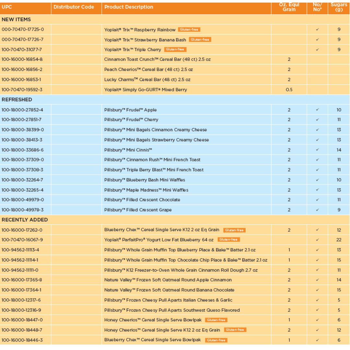The height and width of the screenshot is (350, 350).
Task: Click Gluten-free badge on Honey Cheerios Bowlpak row
Action: coord(216,320)
